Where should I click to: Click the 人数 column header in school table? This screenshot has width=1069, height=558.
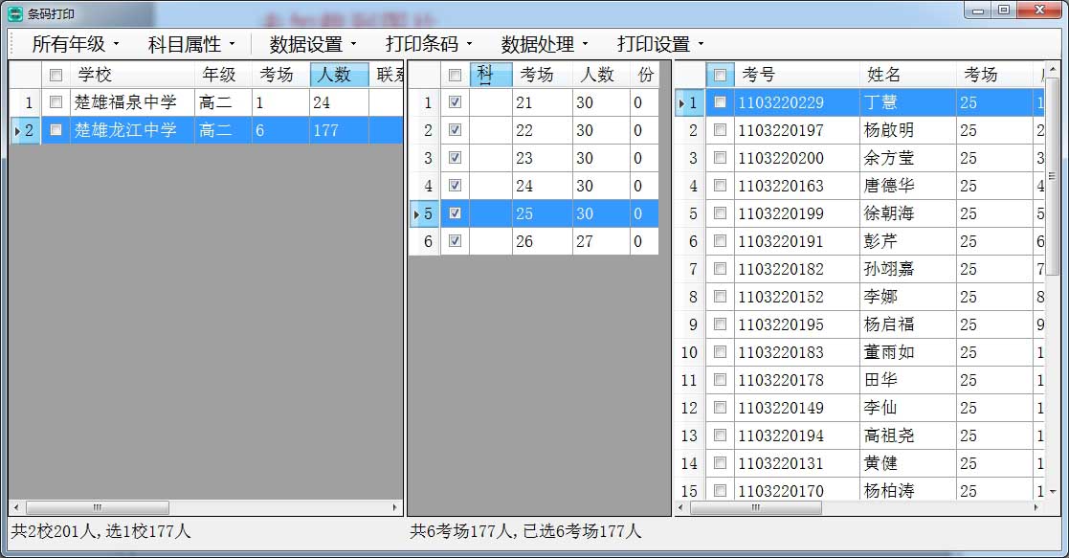point(340,75)
